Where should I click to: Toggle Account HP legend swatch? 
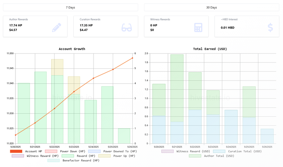pos(16,151)
